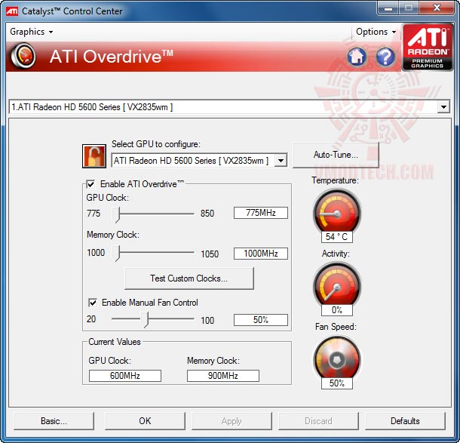Click the Fan Speed gauge dial
Viewport: 460px width, 443px height.
click(337, 358)
